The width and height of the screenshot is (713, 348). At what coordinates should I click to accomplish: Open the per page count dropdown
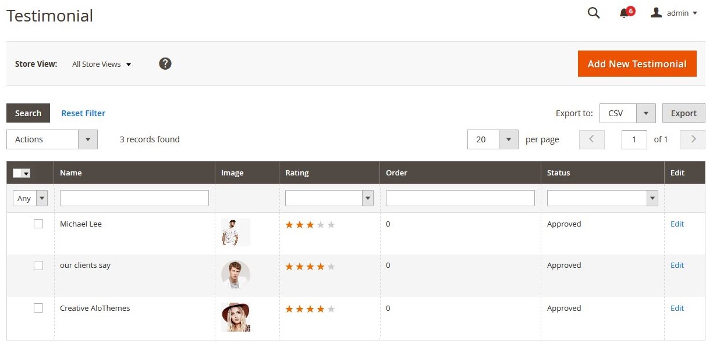point(492,139)
